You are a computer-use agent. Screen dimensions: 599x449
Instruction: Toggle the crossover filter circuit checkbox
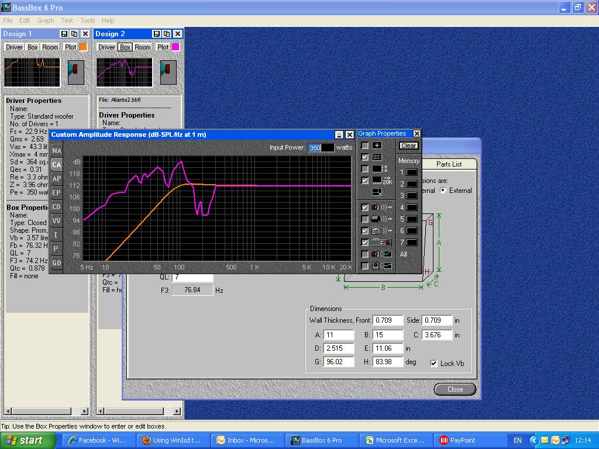click(365, 243)
